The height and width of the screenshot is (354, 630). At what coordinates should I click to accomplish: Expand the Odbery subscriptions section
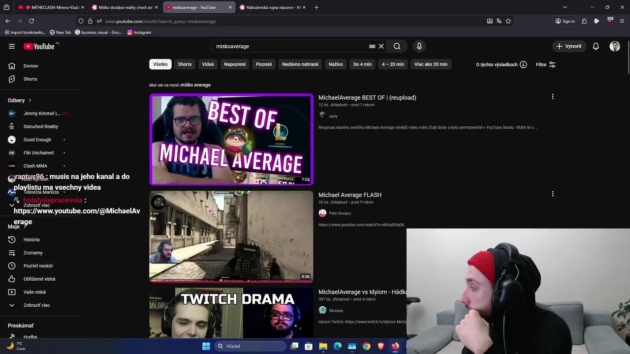[x=20, y=100]
